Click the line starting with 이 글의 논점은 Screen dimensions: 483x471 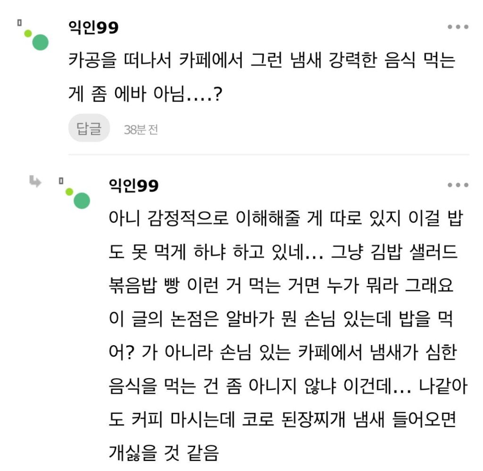tap(284, 322)
